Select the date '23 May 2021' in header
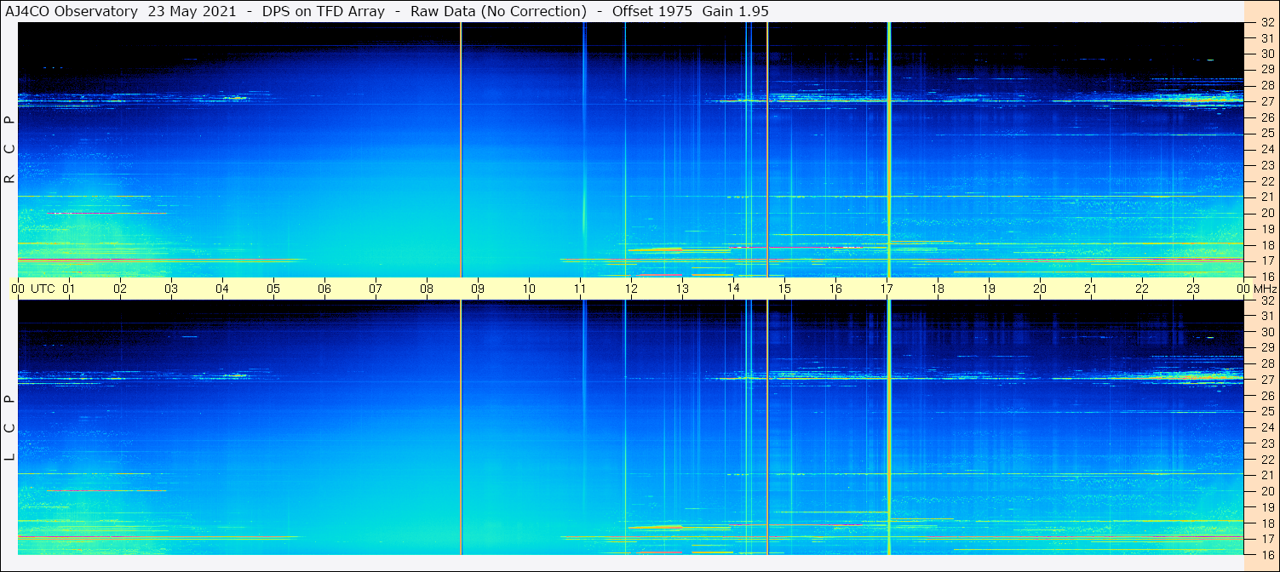The image size is (1280, 572). tap(192, 10)
